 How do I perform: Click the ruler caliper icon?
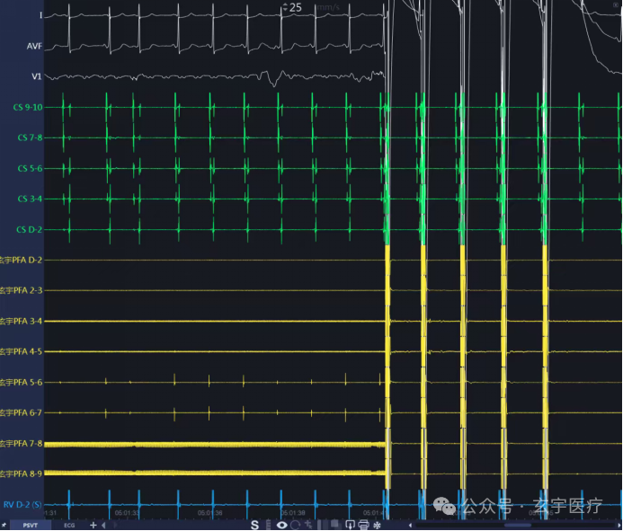coord(268,525)
